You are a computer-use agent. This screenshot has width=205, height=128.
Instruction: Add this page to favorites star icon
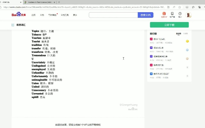[x=180, y=7]
